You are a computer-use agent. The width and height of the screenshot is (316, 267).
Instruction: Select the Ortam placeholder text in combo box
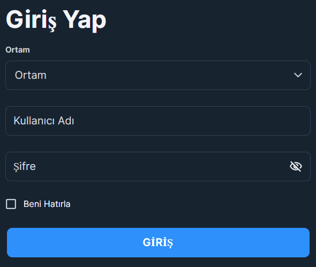[x=31, y=75]
